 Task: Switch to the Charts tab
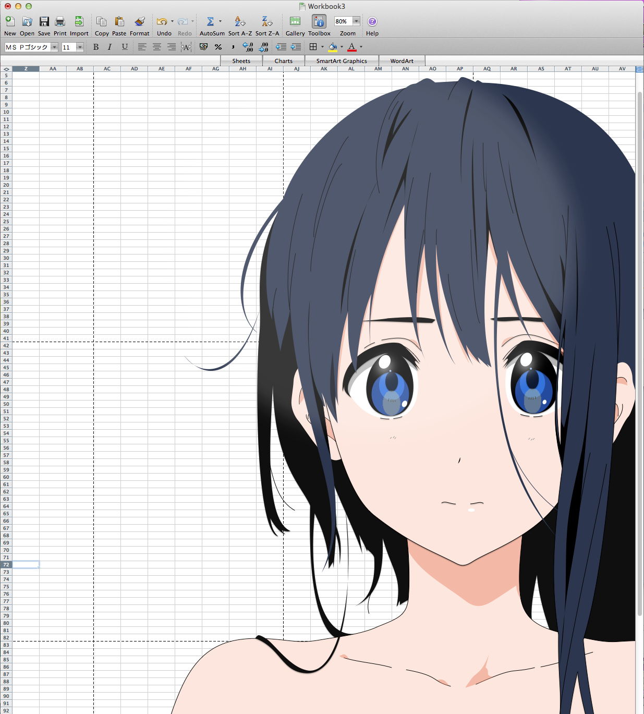284,61
